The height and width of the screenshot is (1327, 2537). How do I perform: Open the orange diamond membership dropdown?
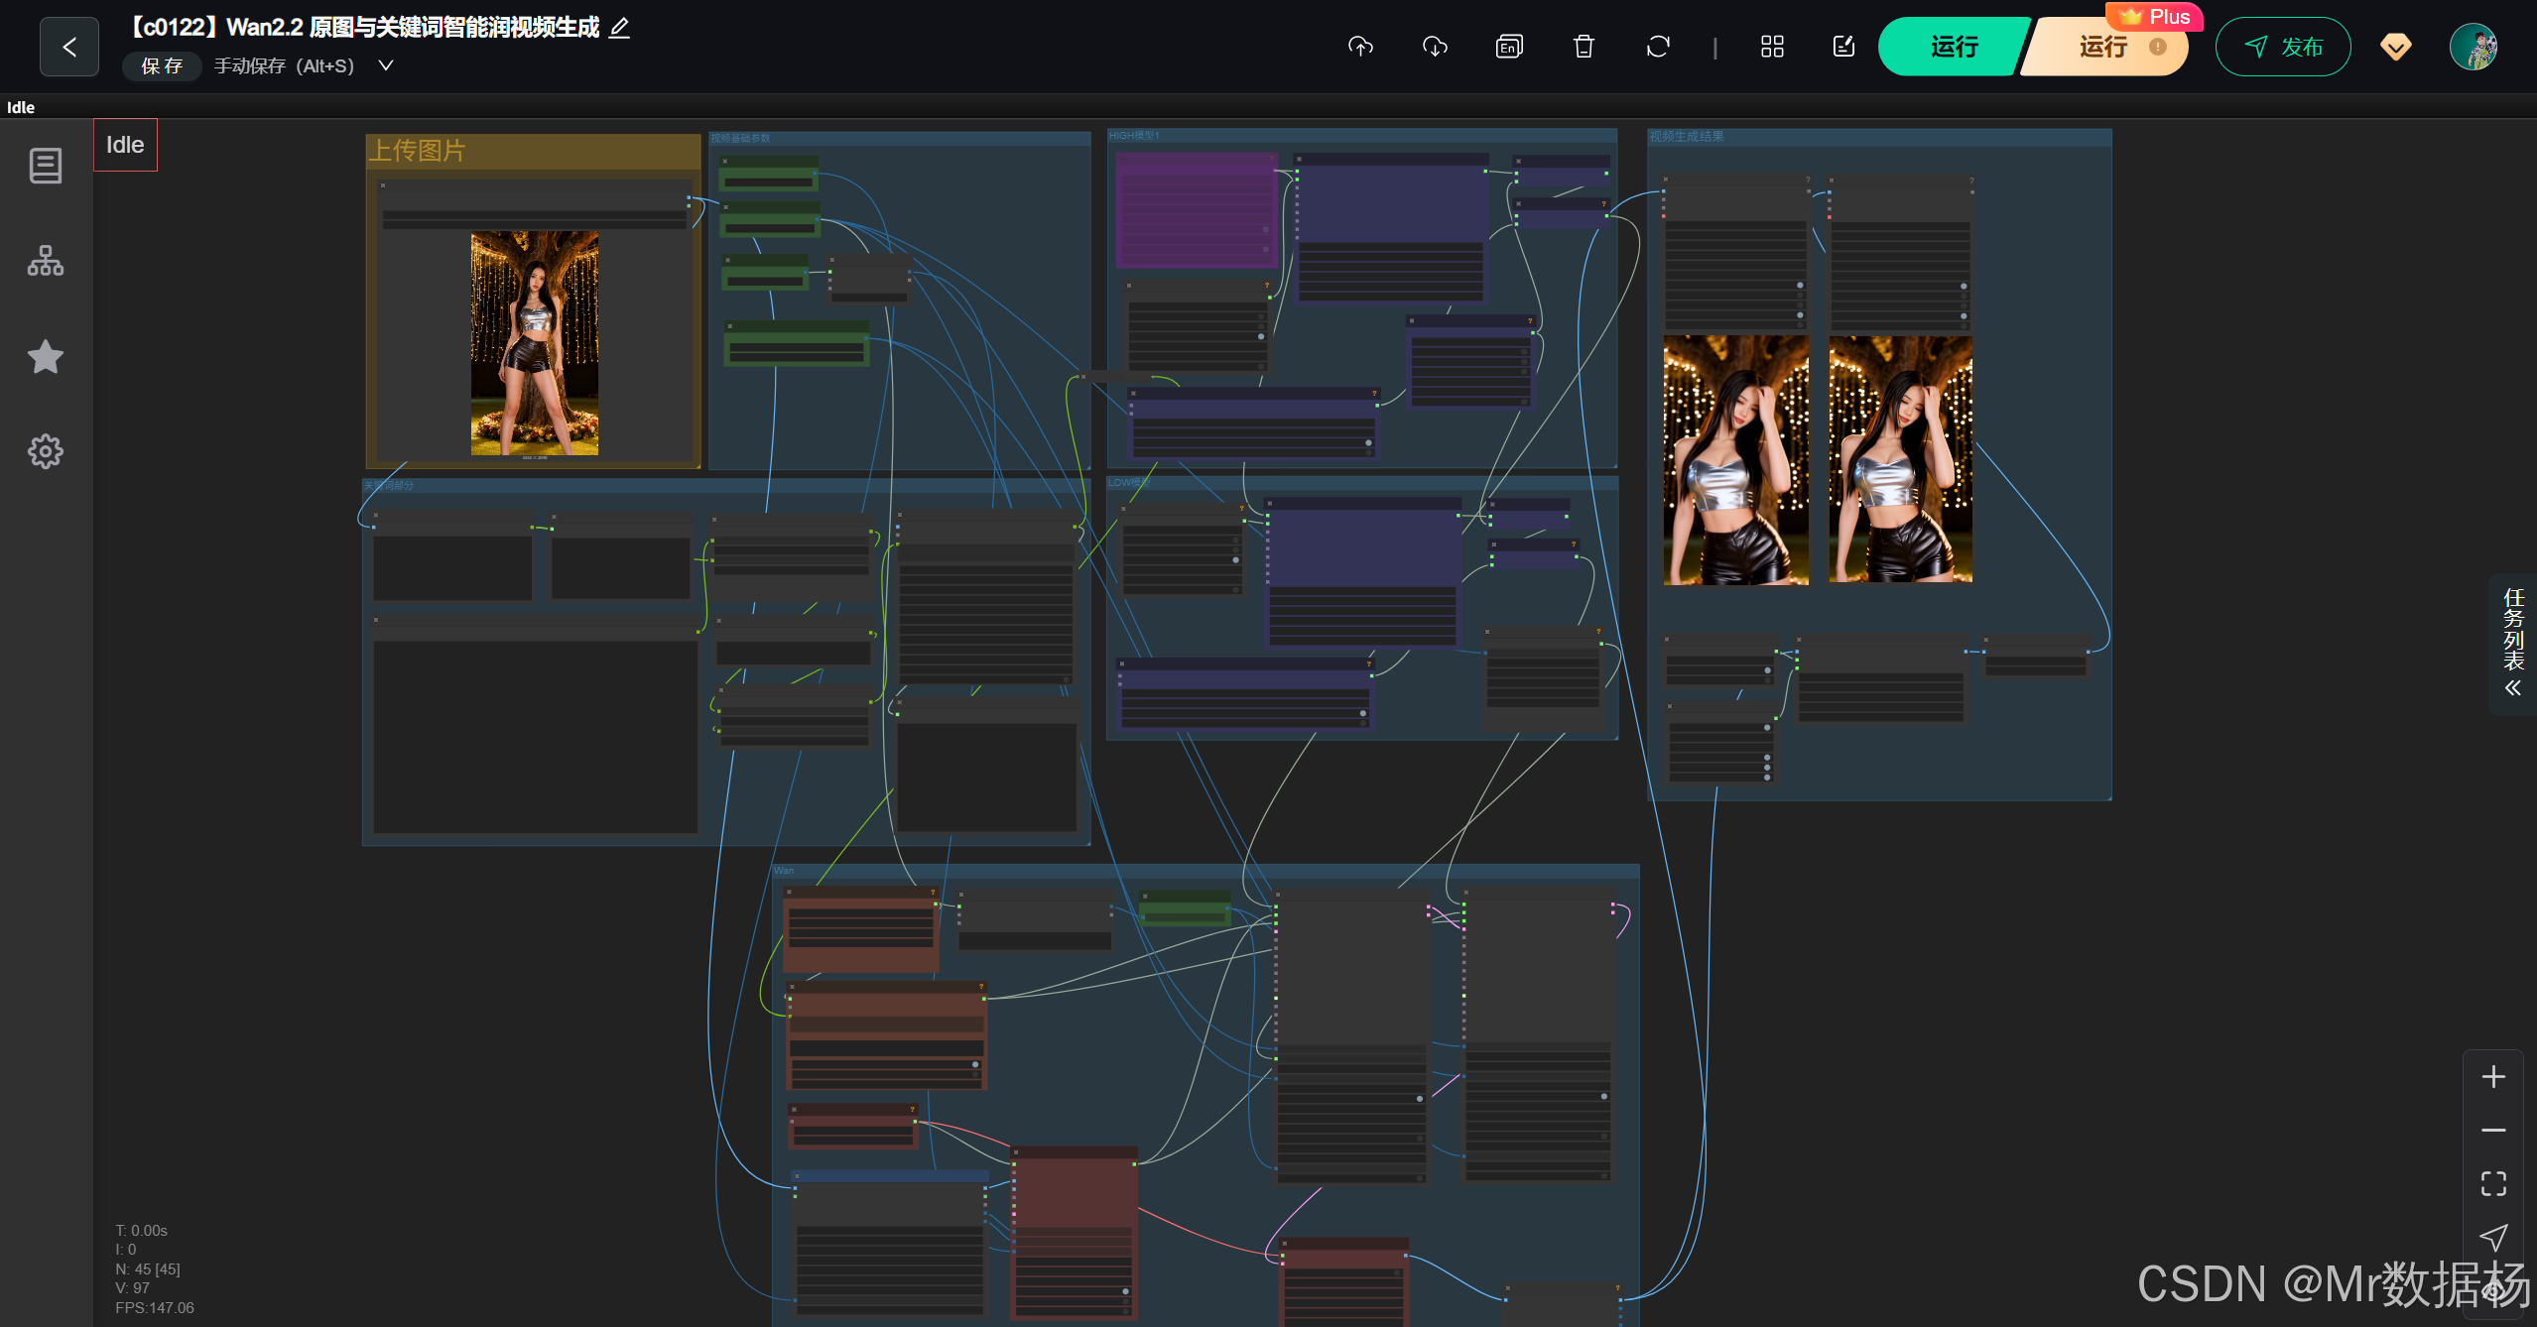coord(2395,47)
